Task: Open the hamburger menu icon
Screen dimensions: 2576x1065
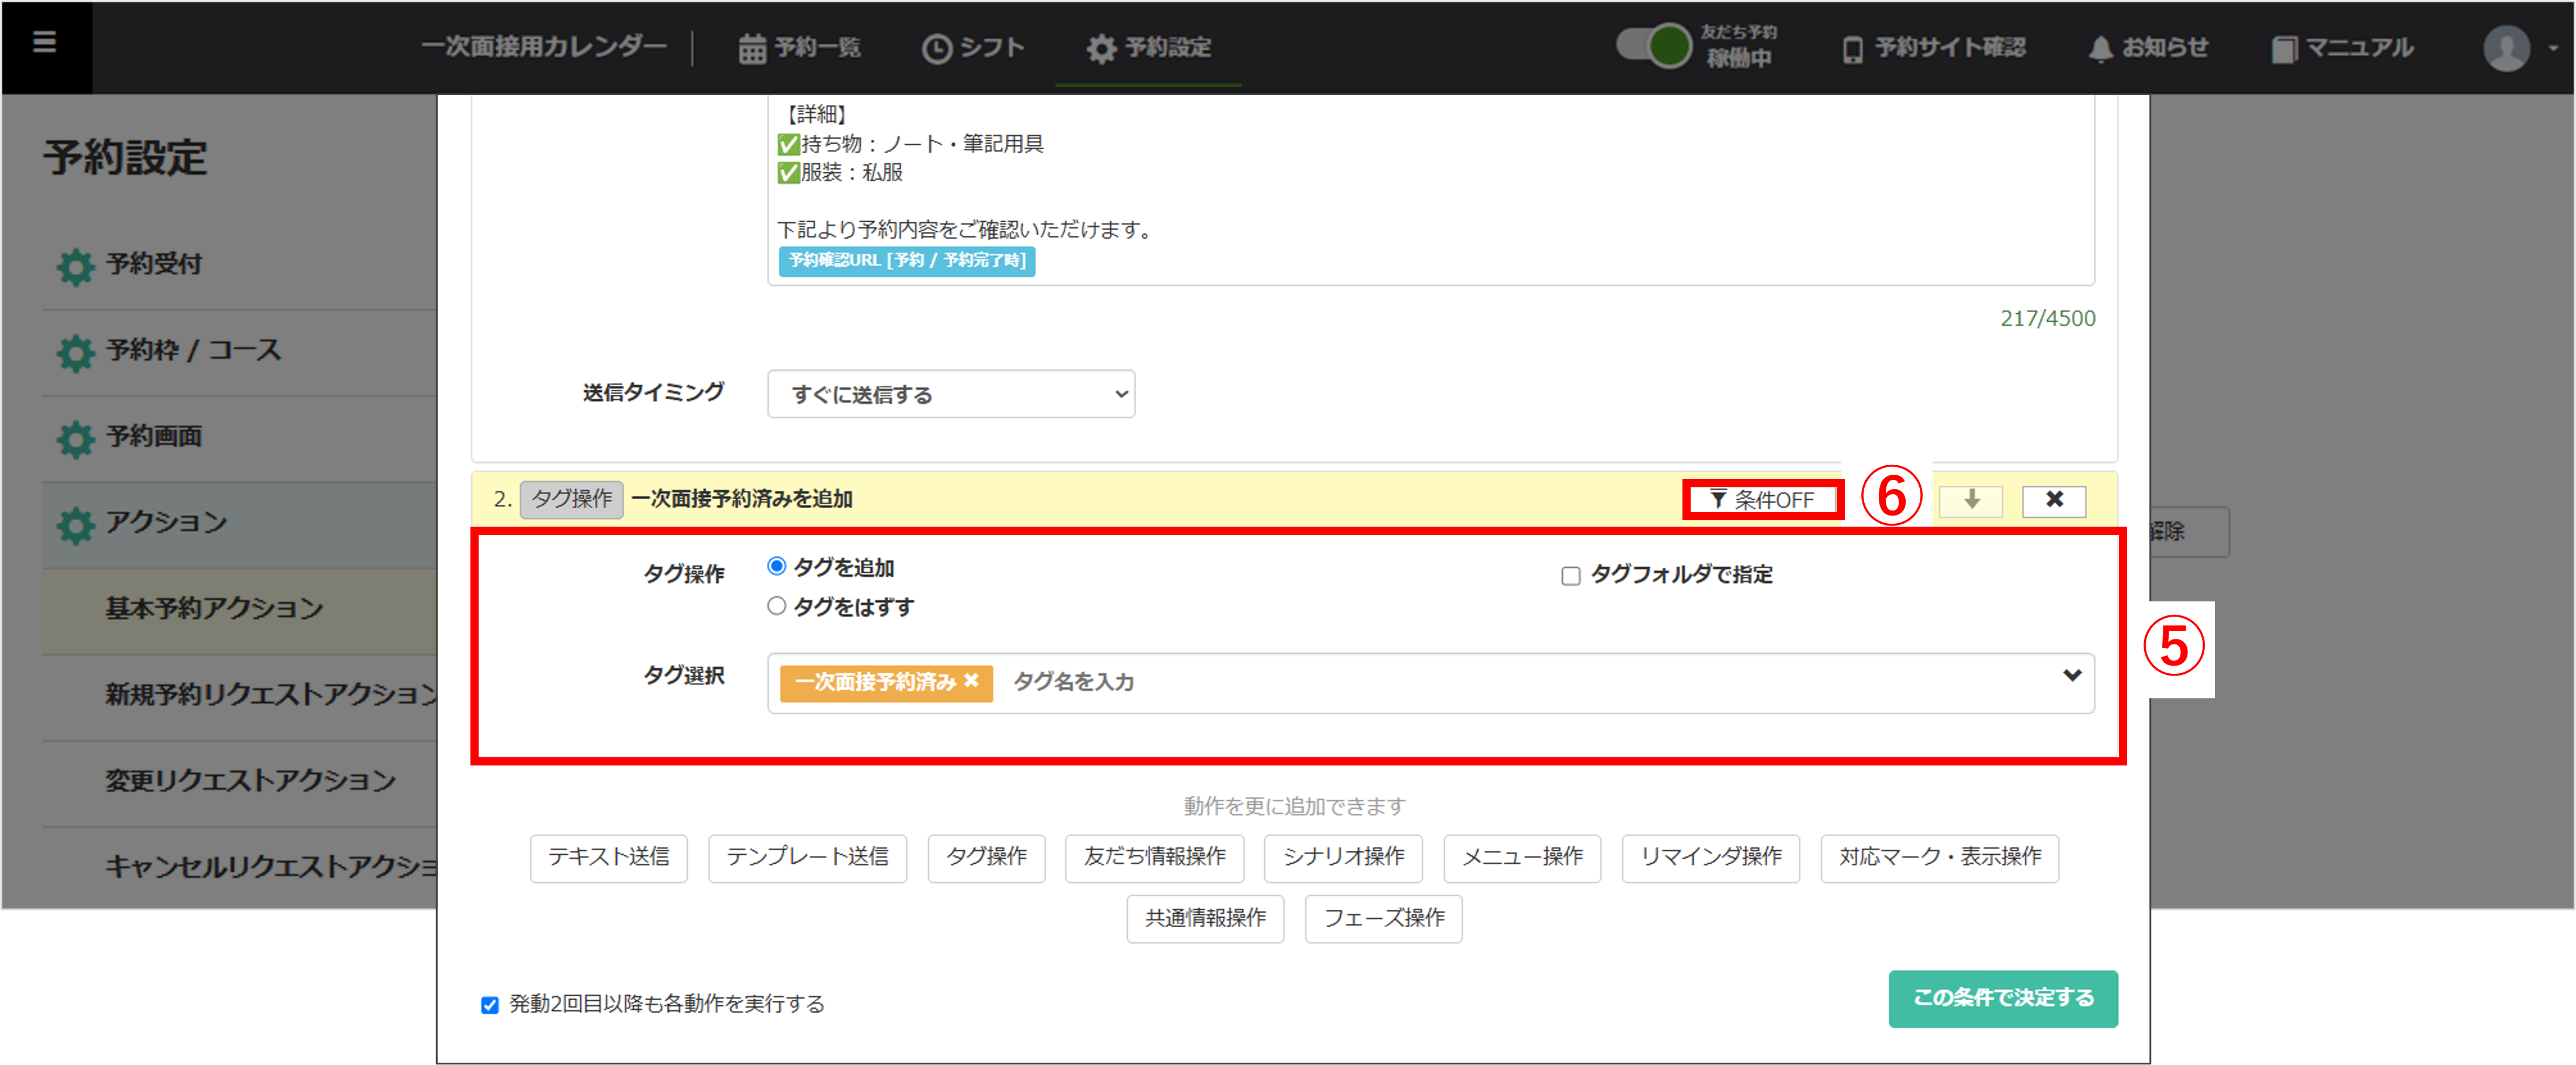Action: (44, 42)
